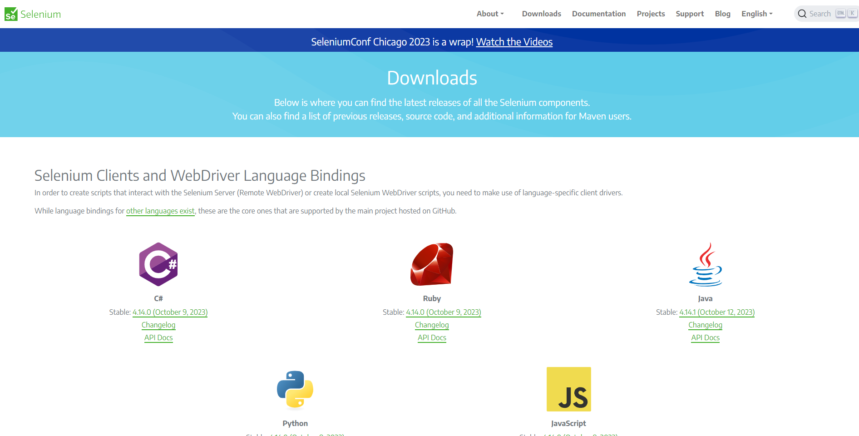
Task: Click the SeleniumConf Chicago 2023 banner text
Action: (x=392, y=42)
